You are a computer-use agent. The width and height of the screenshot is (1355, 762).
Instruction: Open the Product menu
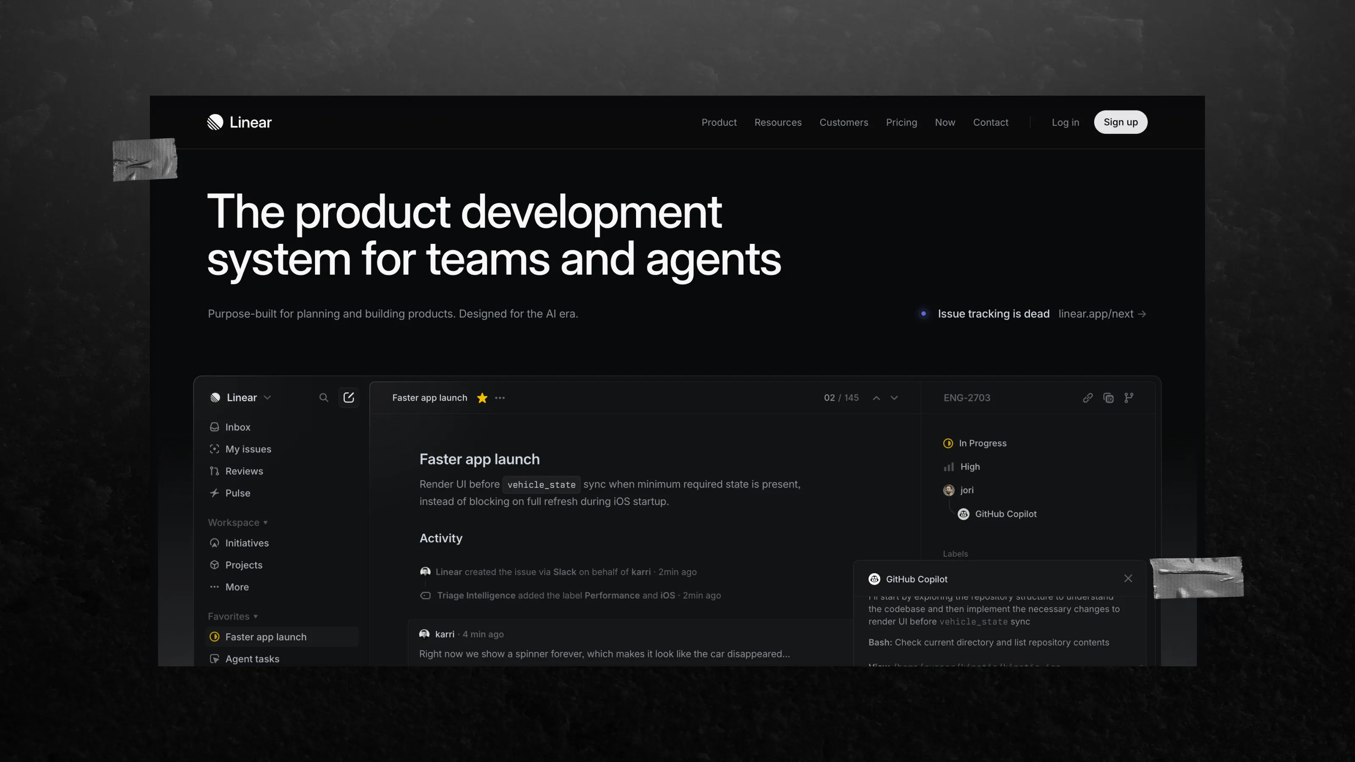719,122
